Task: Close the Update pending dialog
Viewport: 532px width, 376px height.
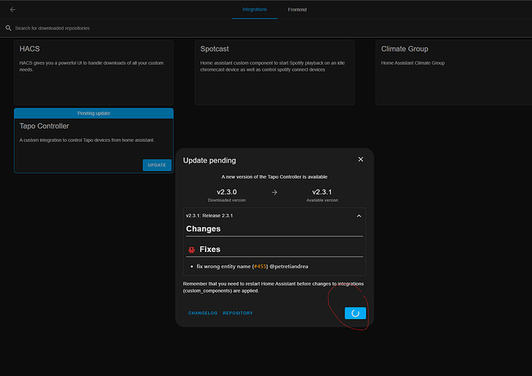Action: tap(361, 159)
